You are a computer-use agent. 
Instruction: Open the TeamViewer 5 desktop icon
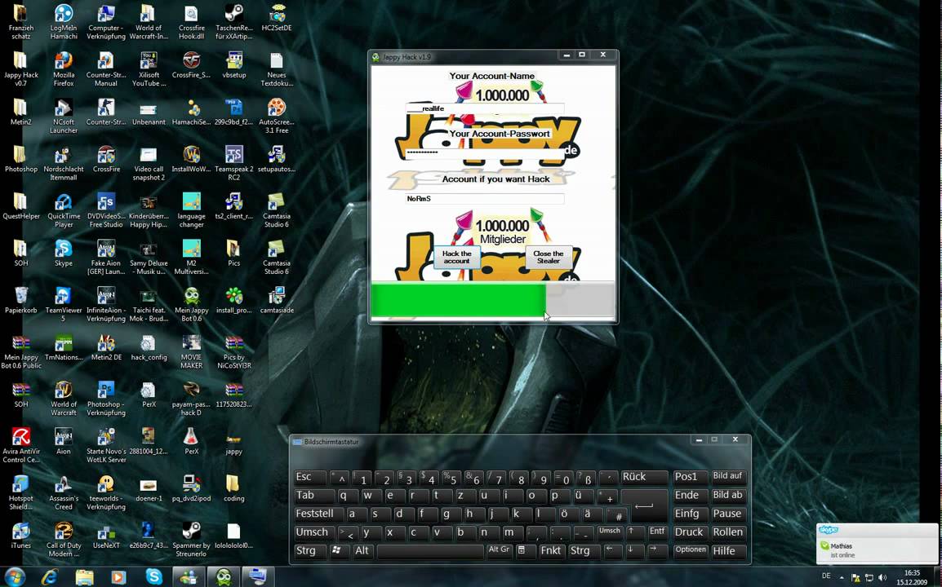(64, 304)
